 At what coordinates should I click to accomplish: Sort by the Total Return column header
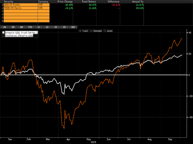pos(89,2)
